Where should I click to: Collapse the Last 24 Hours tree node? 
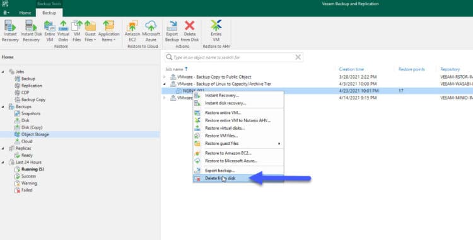[3, 163]
